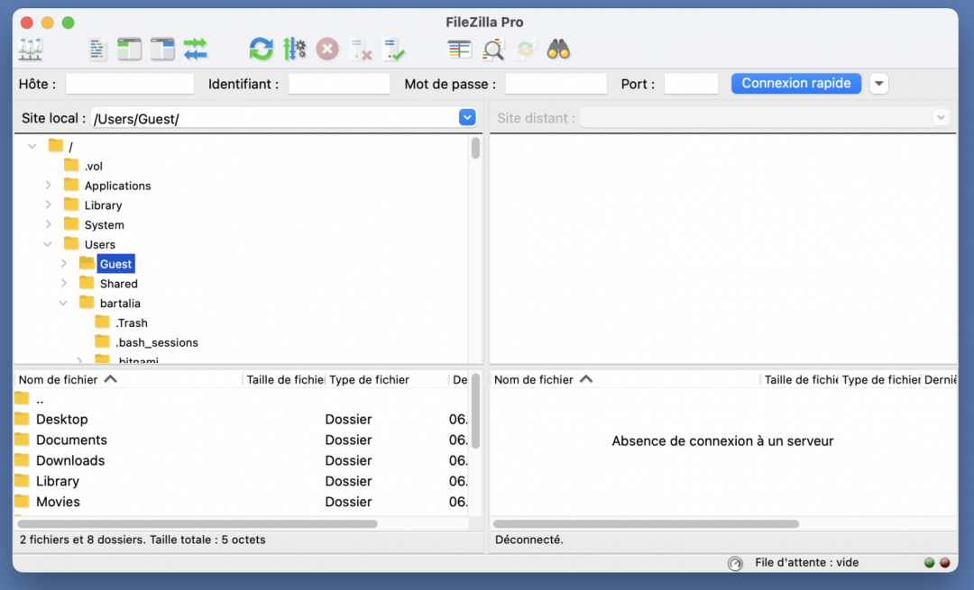
Task: Select the bartalia tree folder
Action: click(x=120, y=304)
